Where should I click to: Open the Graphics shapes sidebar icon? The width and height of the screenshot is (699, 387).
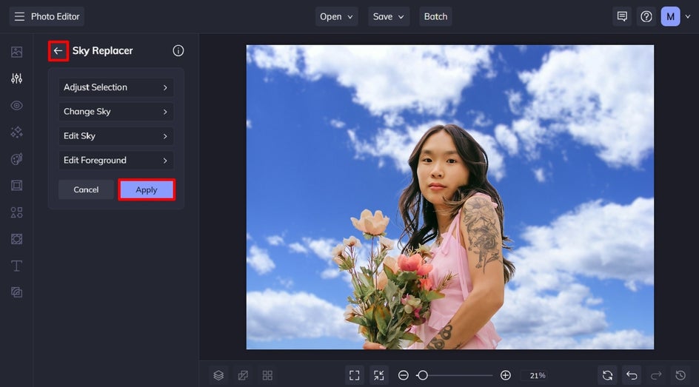coord(16,212)
